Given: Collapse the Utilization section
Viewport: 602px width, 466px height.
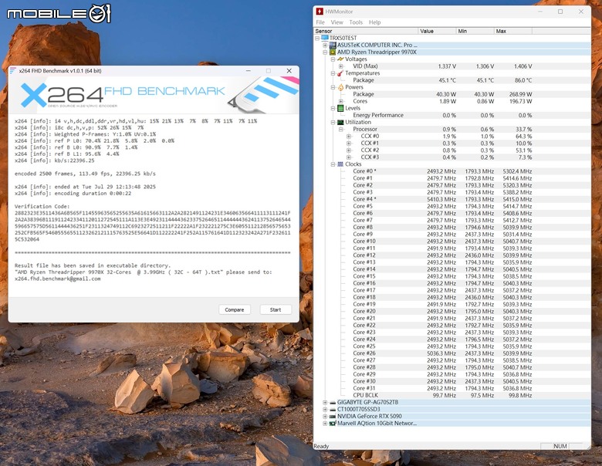Looking at the screenshot, I should [333, 122].
